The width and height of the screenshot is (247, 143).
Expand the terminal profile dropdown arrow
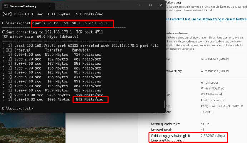pos(67,6)
